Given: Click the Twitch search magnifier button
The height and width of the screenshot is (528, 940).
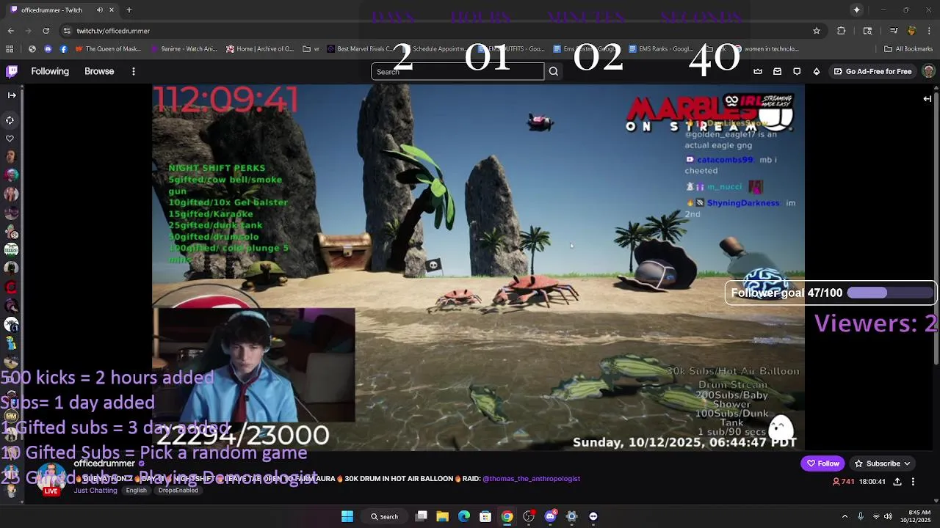Looking at the screenshot, I should click(x=554, y=71).
